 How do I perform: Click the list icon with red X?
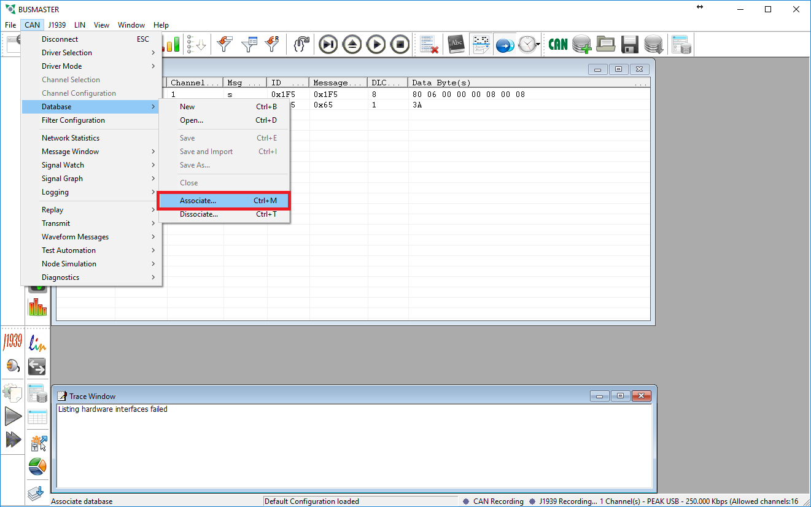click(x=429, y=44)
